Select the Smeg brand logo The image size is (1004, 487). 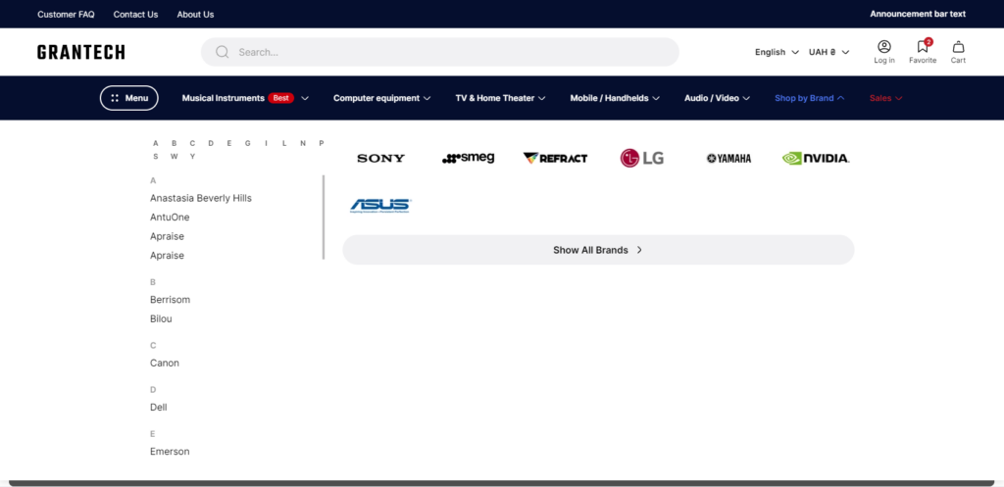pos(468,158)
